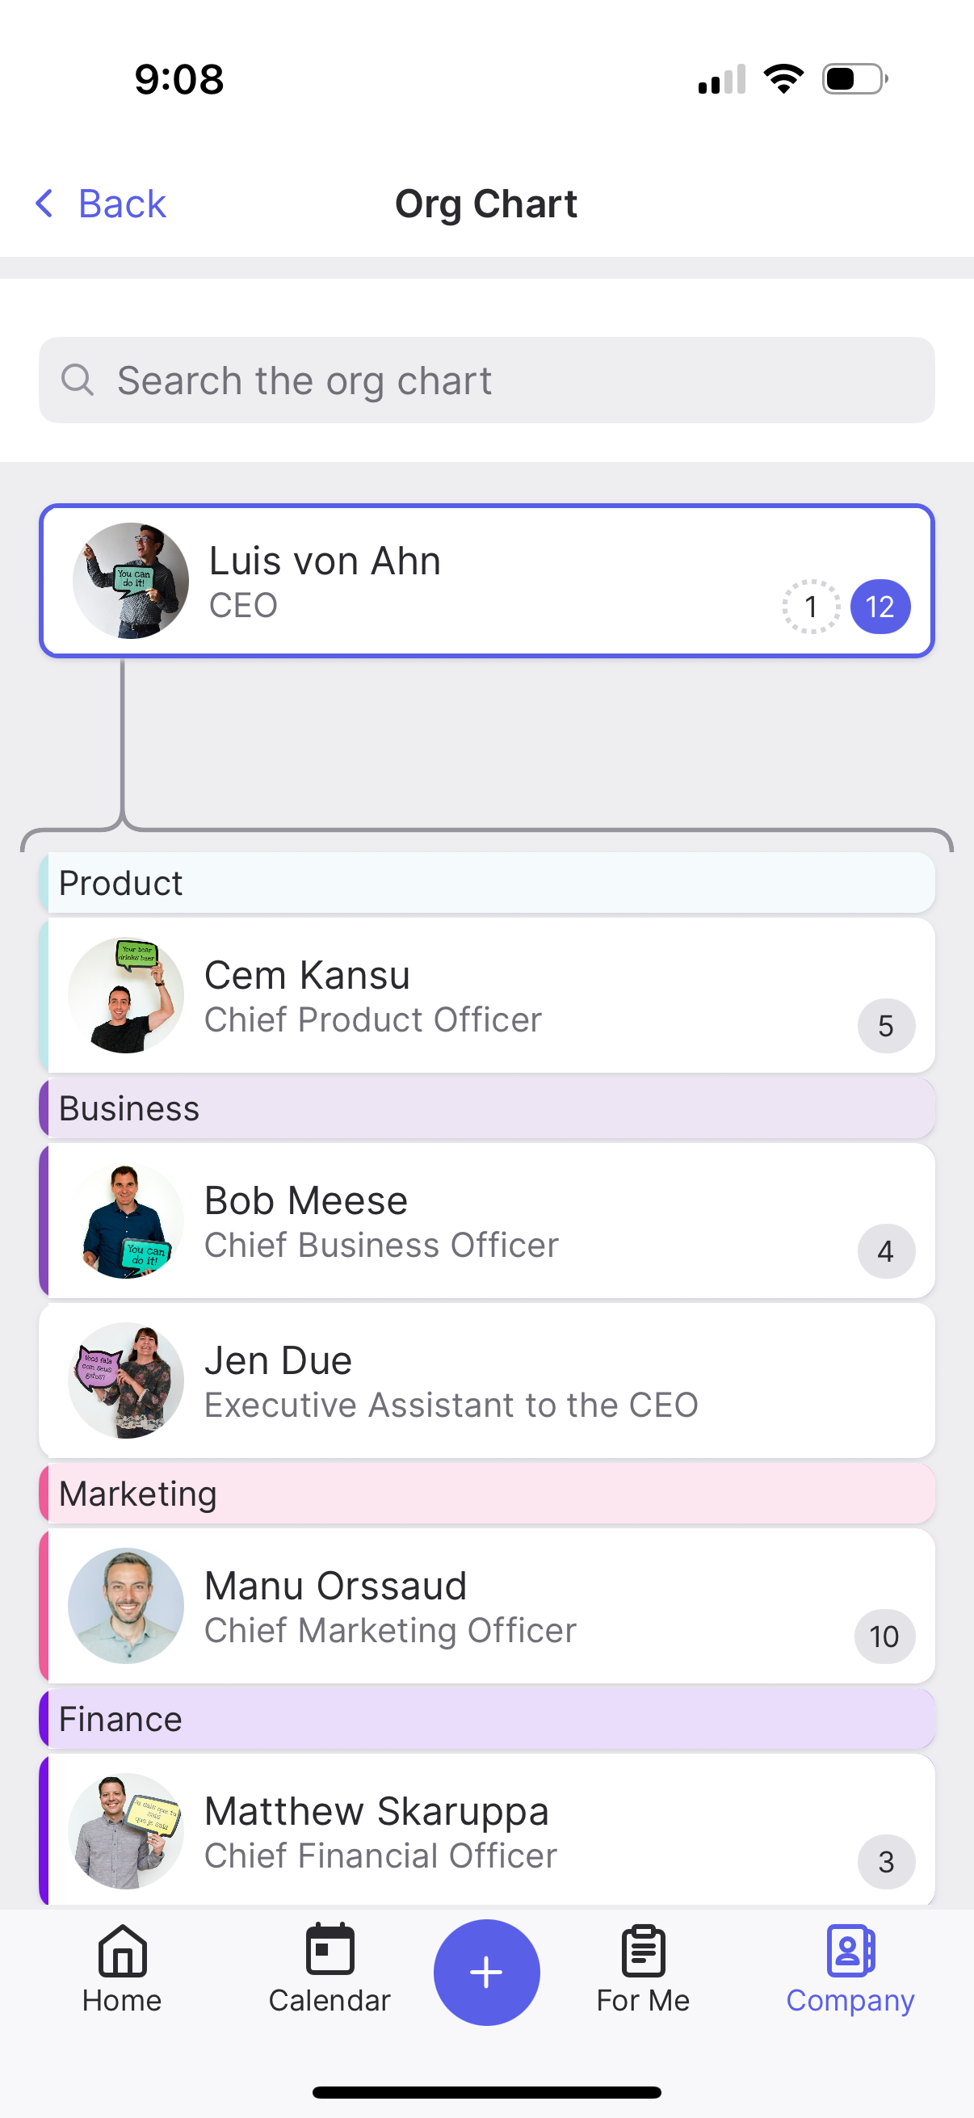Tap the back chevron arrow
The width and height of the screenshot is (974, 2118).
pyautogui.click(x=44, y=203)
